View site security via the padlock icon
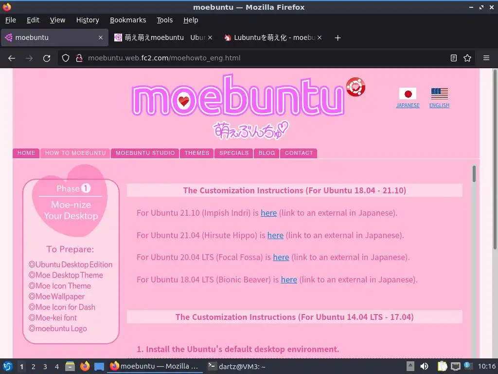This screenshot has height=374, width=498. (x=79, y=58)
